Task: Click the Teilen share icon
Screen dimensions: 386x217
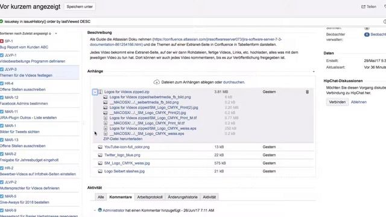Action: (x=363, y=7)
